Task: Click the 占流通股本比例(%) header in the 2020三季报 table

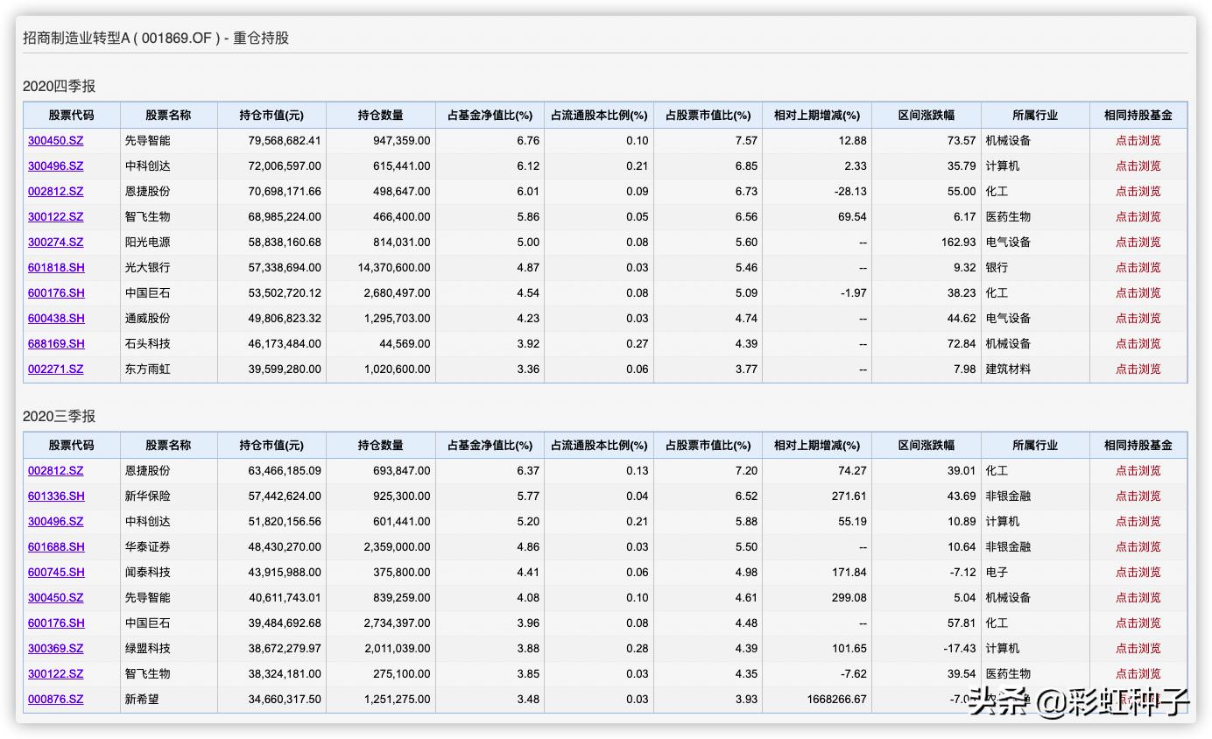Action: pyautogui.click(x=599, y=445)
